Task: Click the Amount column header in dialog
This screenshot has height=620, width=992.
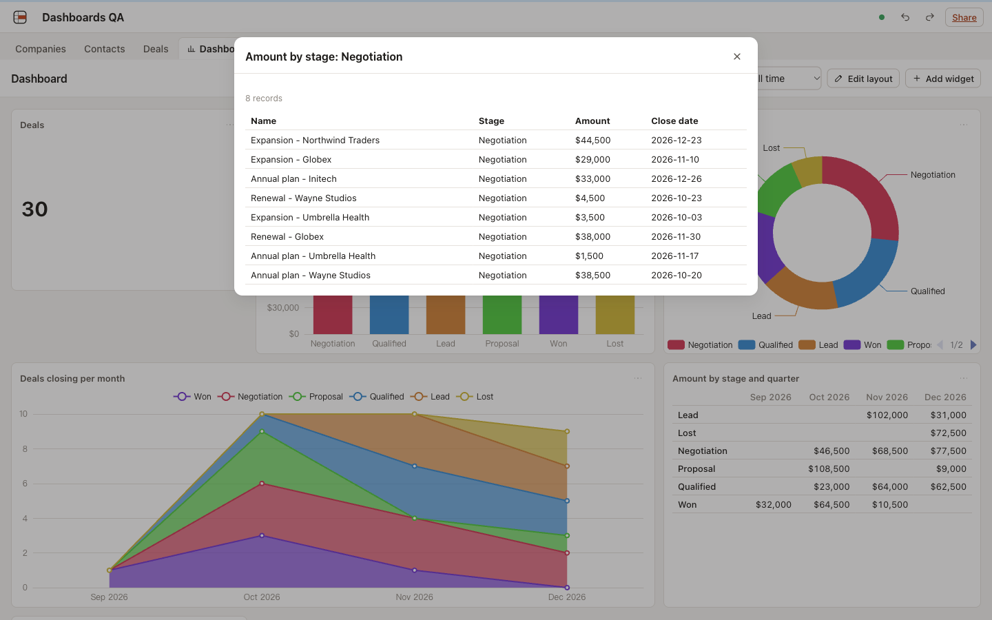Action: click(592, 121)
